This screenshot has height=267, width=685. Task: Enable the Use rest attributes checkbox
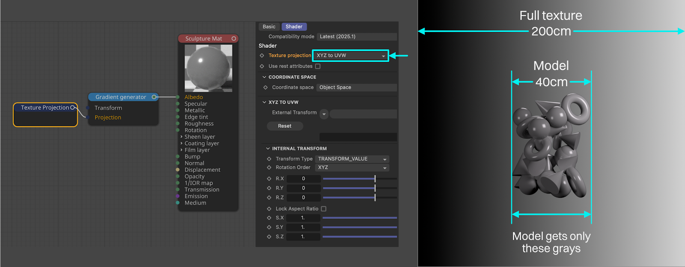point(318,66)
